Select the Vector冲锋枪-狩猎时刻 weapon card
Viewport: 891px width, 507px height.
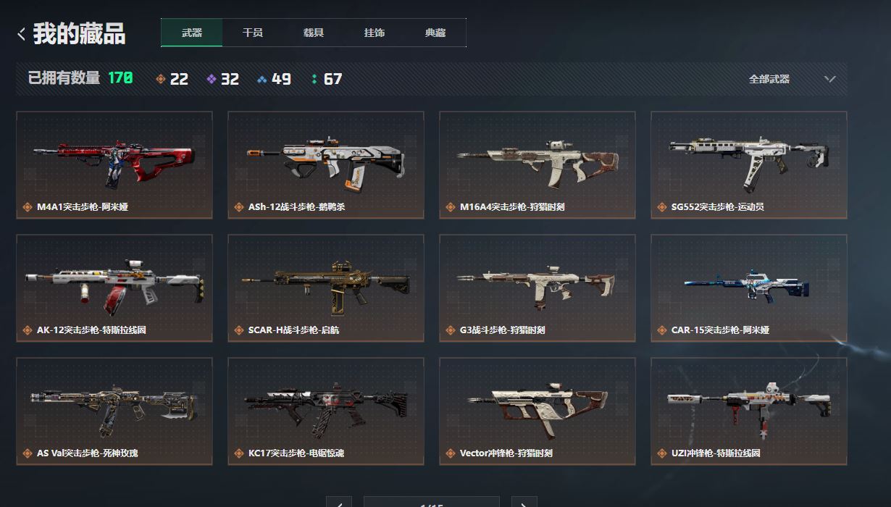[x=537, y=411]
